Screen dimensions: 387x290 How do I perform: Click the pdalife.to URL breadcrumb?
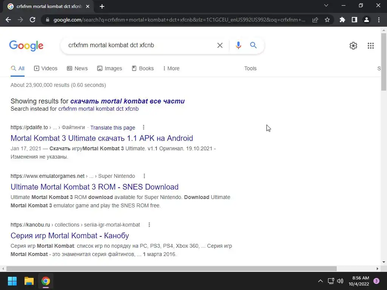click(48, 128)
